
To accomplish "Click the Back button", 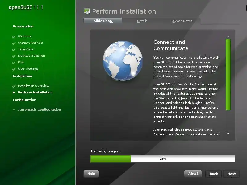I will [214, 174].
